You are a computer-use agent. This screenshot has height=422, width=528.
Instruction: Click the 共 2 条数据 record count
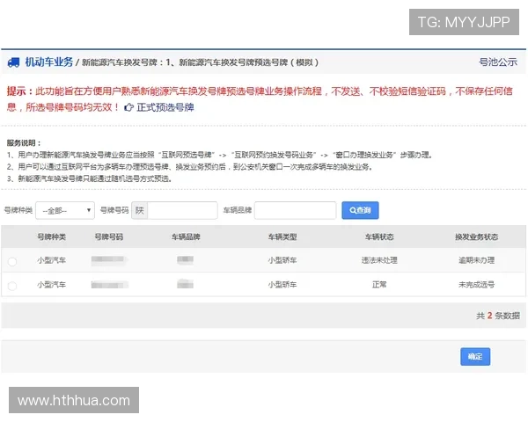click(x=498, y=316)
